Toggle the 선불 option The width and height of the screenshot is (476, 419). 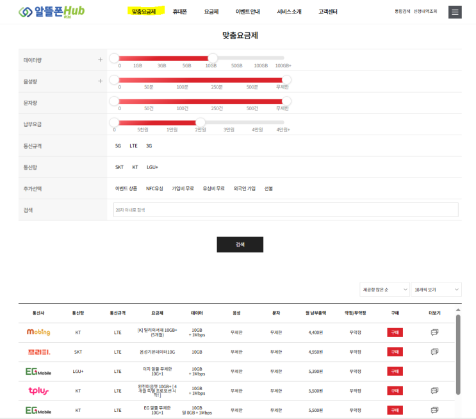268,188
